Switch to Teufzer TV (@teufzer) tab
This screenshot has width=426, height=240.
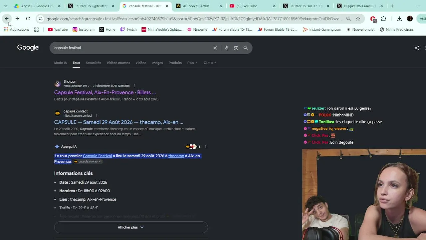click(91, 6)
